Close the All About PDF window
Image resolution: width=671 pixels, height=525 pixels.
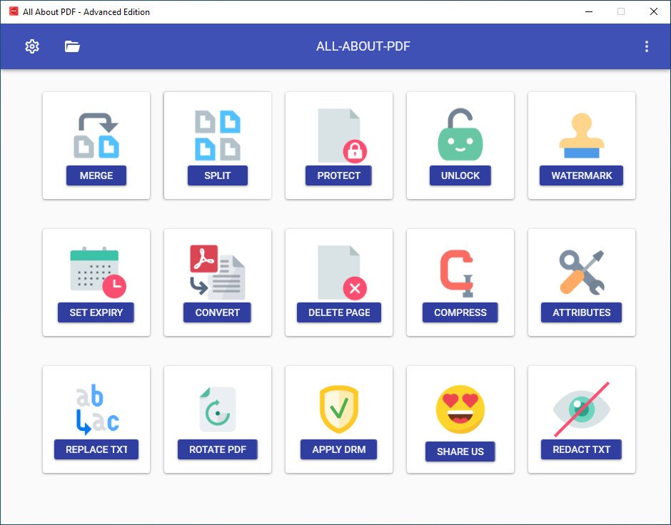[x=653, y=11]
